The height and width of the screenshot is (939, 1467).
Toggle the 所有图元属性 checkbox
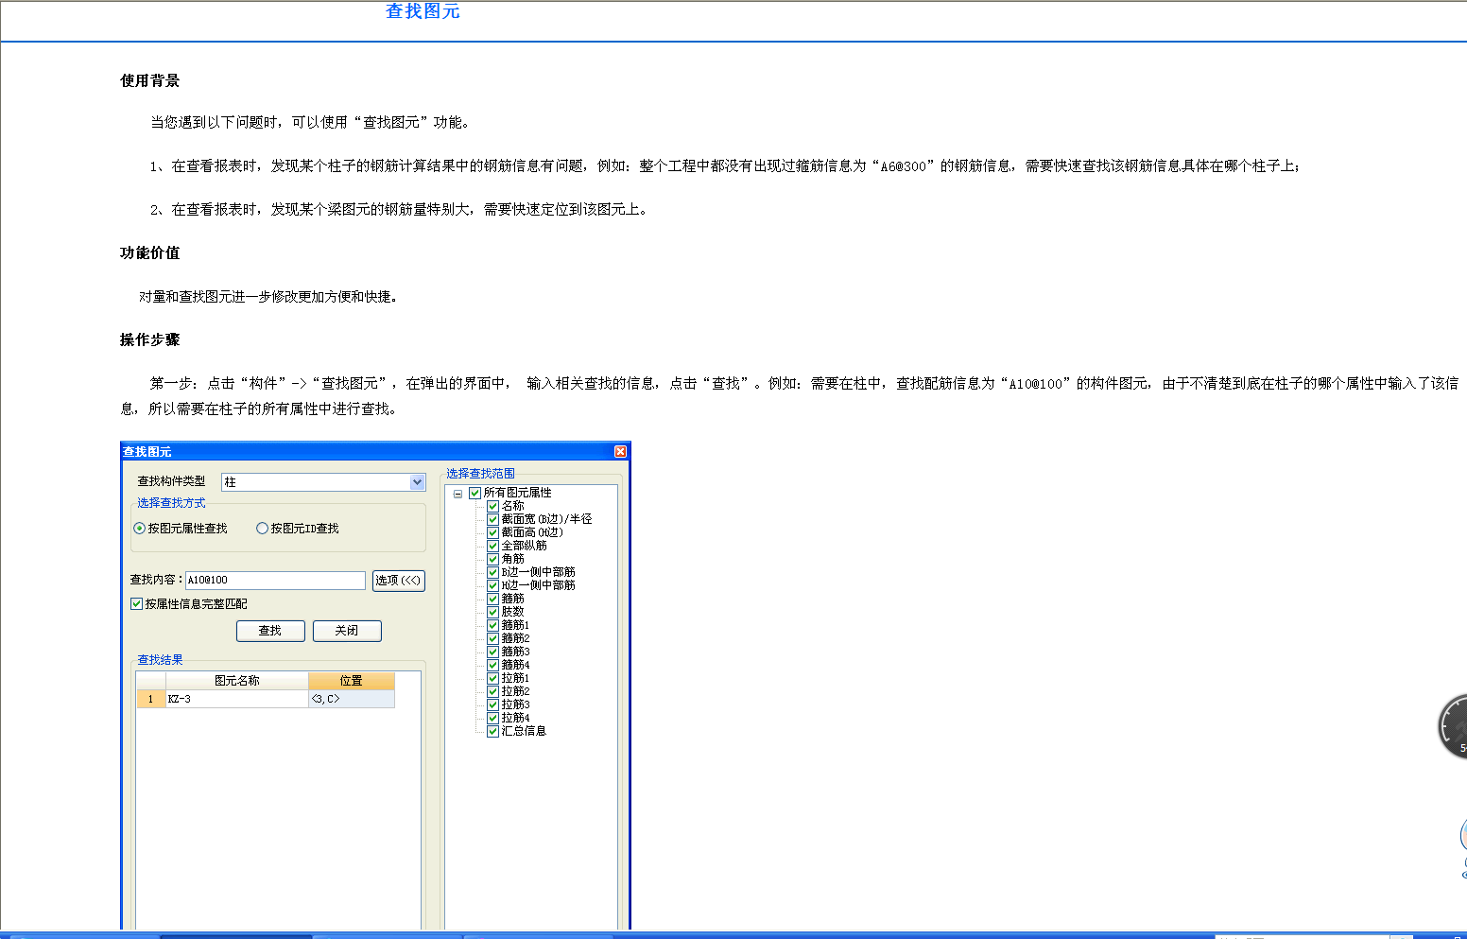click(x=475, y=493)
